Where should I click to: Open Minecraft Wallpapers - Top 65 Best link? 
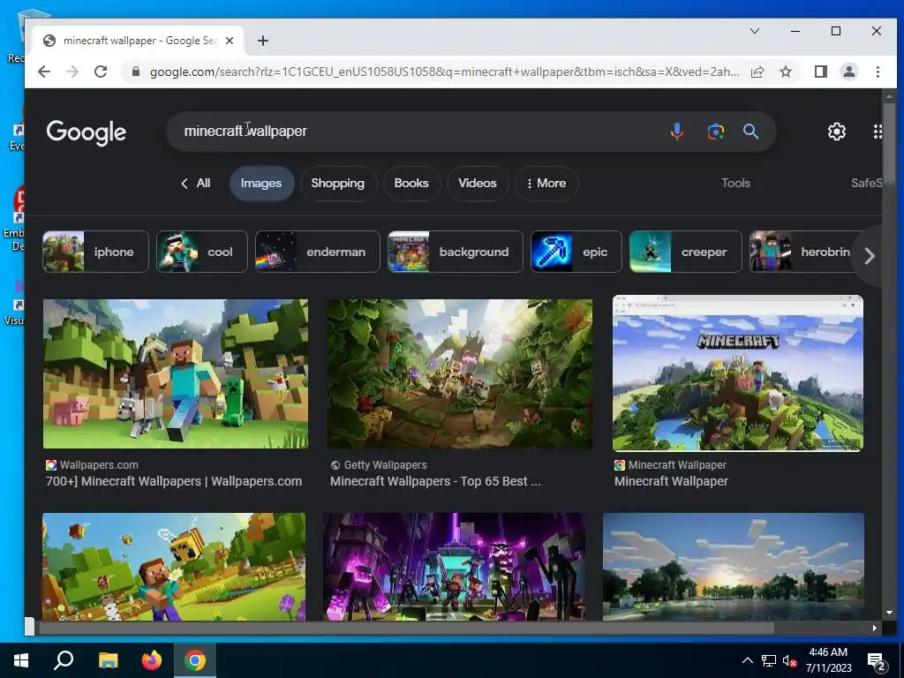click(x=435, y=481)
